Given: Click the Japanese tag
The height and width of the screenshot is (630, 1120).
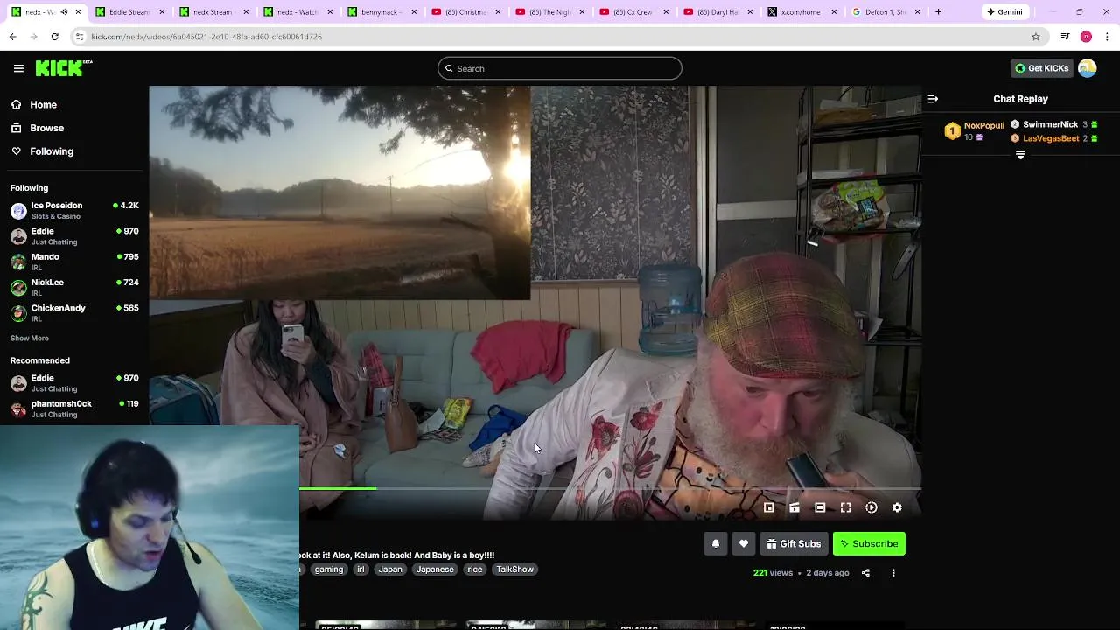Looking at the screenshot, I should (435, 570).
